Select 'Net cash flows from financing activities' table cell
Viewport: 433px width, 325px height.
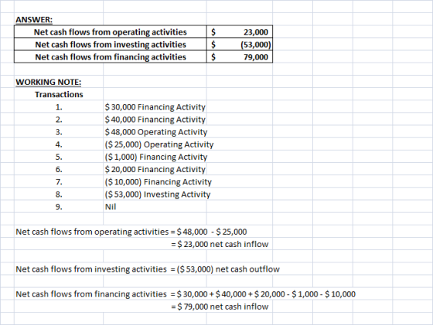click(111, 57)
